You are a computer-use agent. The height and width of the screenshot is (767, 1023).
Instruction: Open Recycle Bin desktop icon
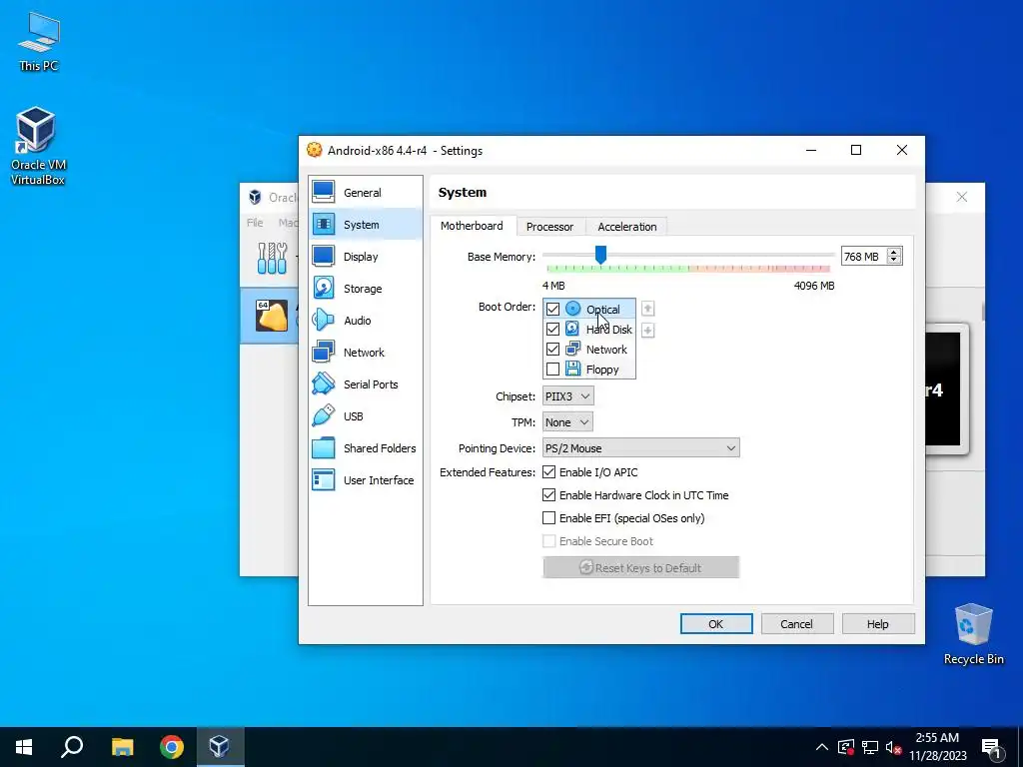coord(973,634)
